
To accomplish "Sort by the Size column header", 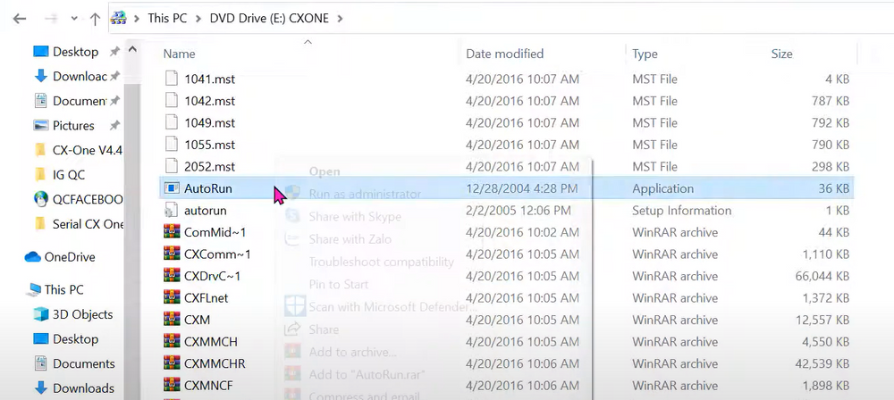I will coord(781,54).
